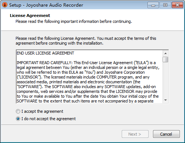Click the 'END USER LICENSE AGREEMENT' line

tap(45, 53)
